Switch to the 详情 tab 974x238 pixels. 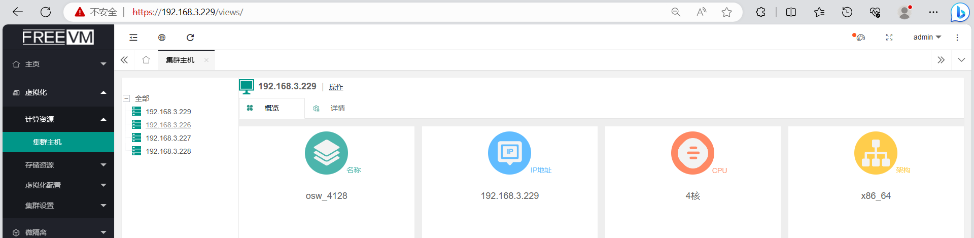(x=337, y=108)
